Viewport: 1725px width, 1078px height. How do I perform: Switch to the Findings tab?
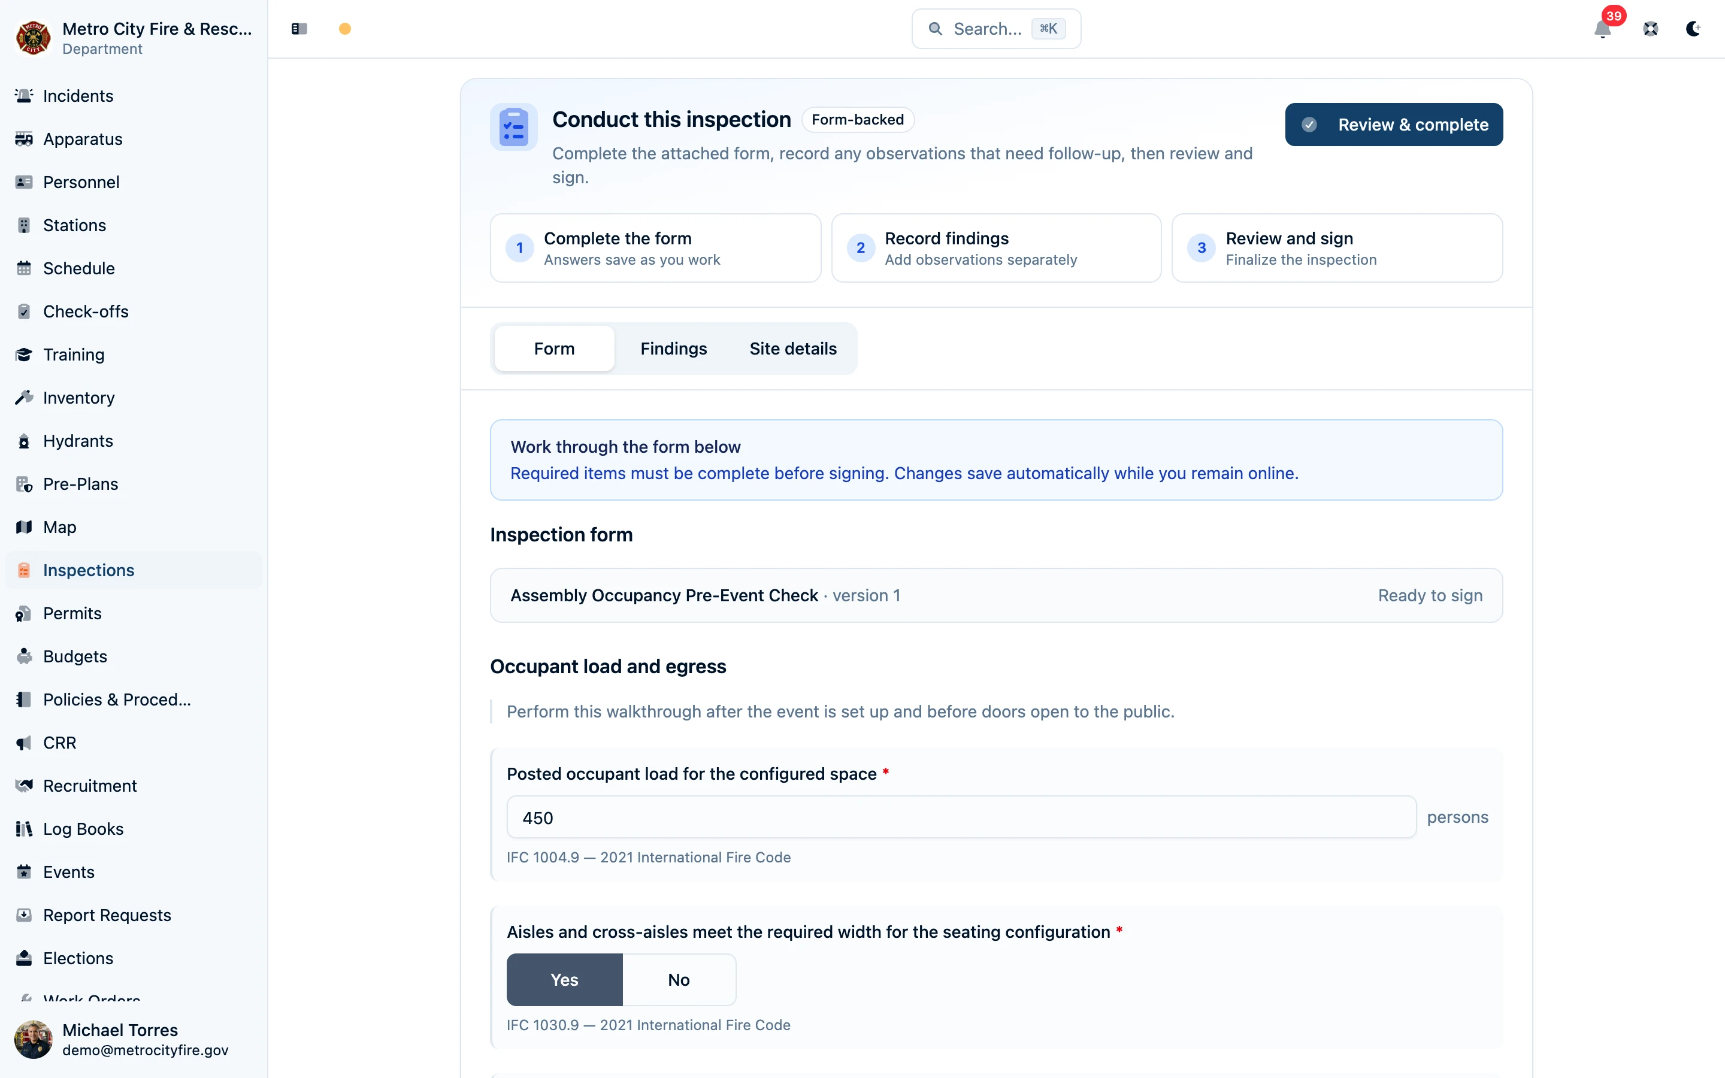[673, 349]
